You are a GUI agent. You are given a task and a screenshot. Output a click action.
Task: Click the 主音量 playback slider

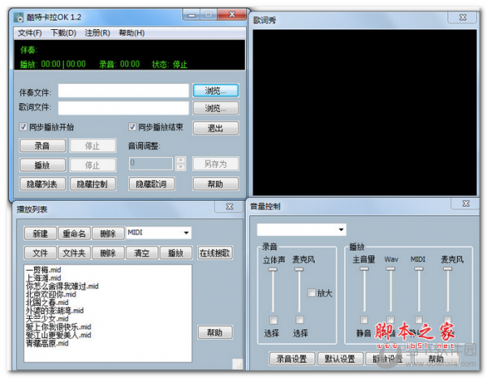364,290
